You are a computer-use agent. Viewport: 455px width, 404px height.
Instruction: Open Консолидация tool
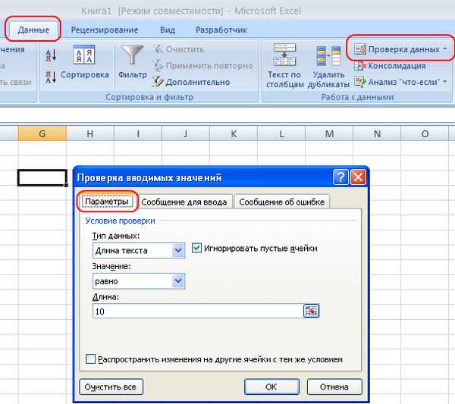click(x=390, y=66)
